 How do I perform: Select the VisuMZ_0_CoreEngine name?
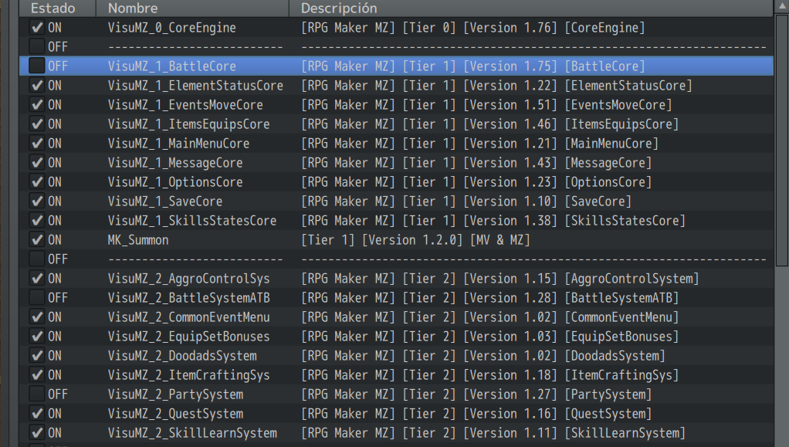[x=171, y=28]
